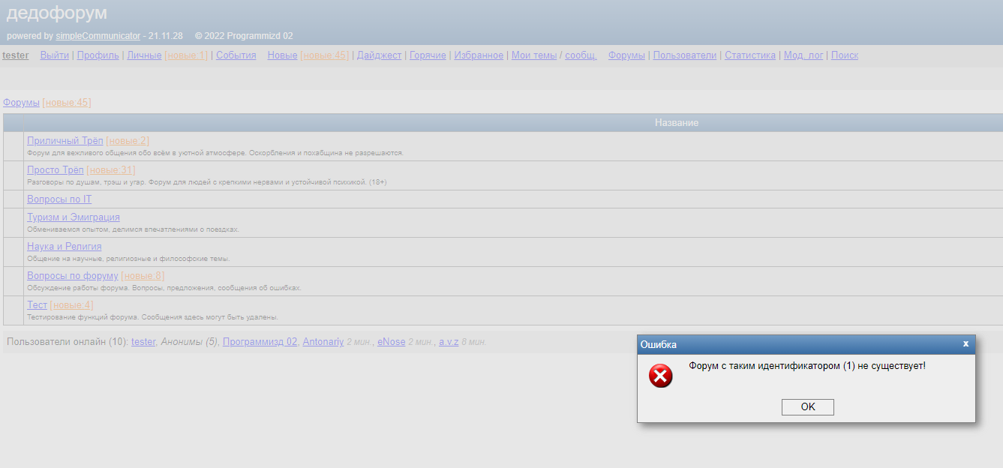Image resolution: width=1003 pixels, height=468 pixels.
Task: Open Личные messages in the nav bar
Action: tap(144, 55)
